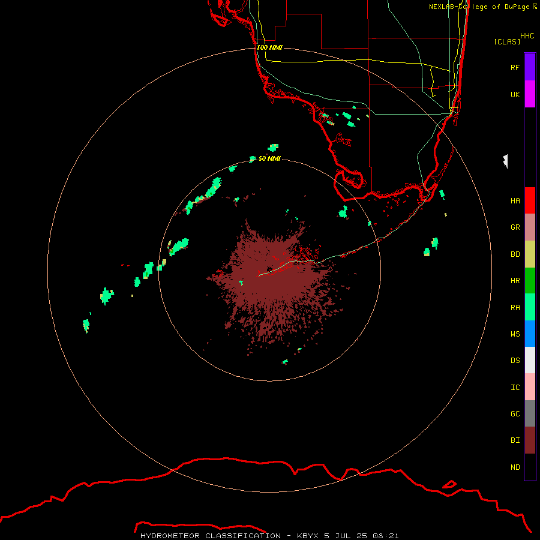
Task: Click the HA legend label
Action: (x=515, y=200)
